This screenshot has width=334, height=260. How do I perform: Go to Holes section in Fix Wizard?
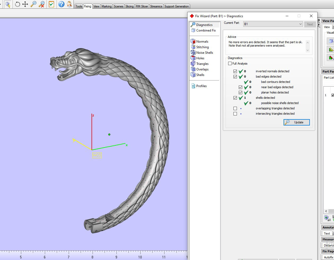pos(200,58)
